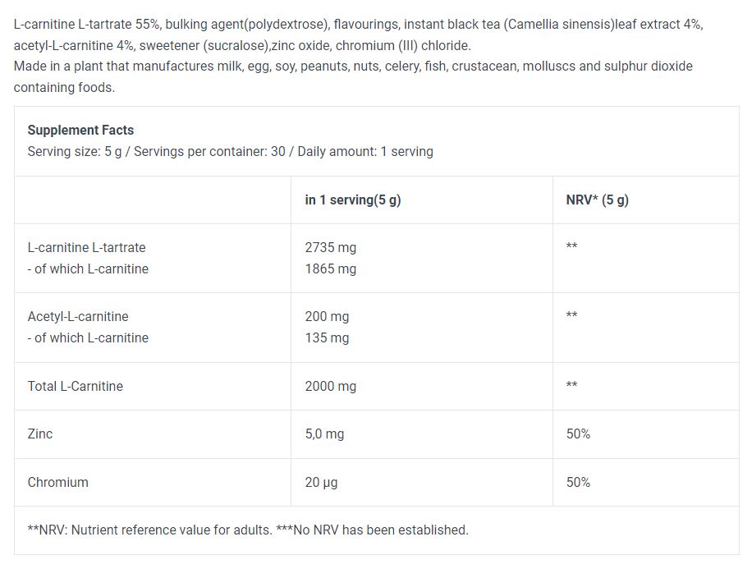The image size is (752, 569).
Task: Click the serving size information line
Action: pyautogui.click(x=230, y=151)
